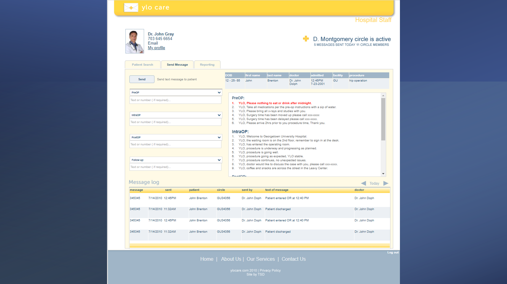Click the yellow plus circle icon
The width and height of the screenshot is (507, 284).
(306, 39)
